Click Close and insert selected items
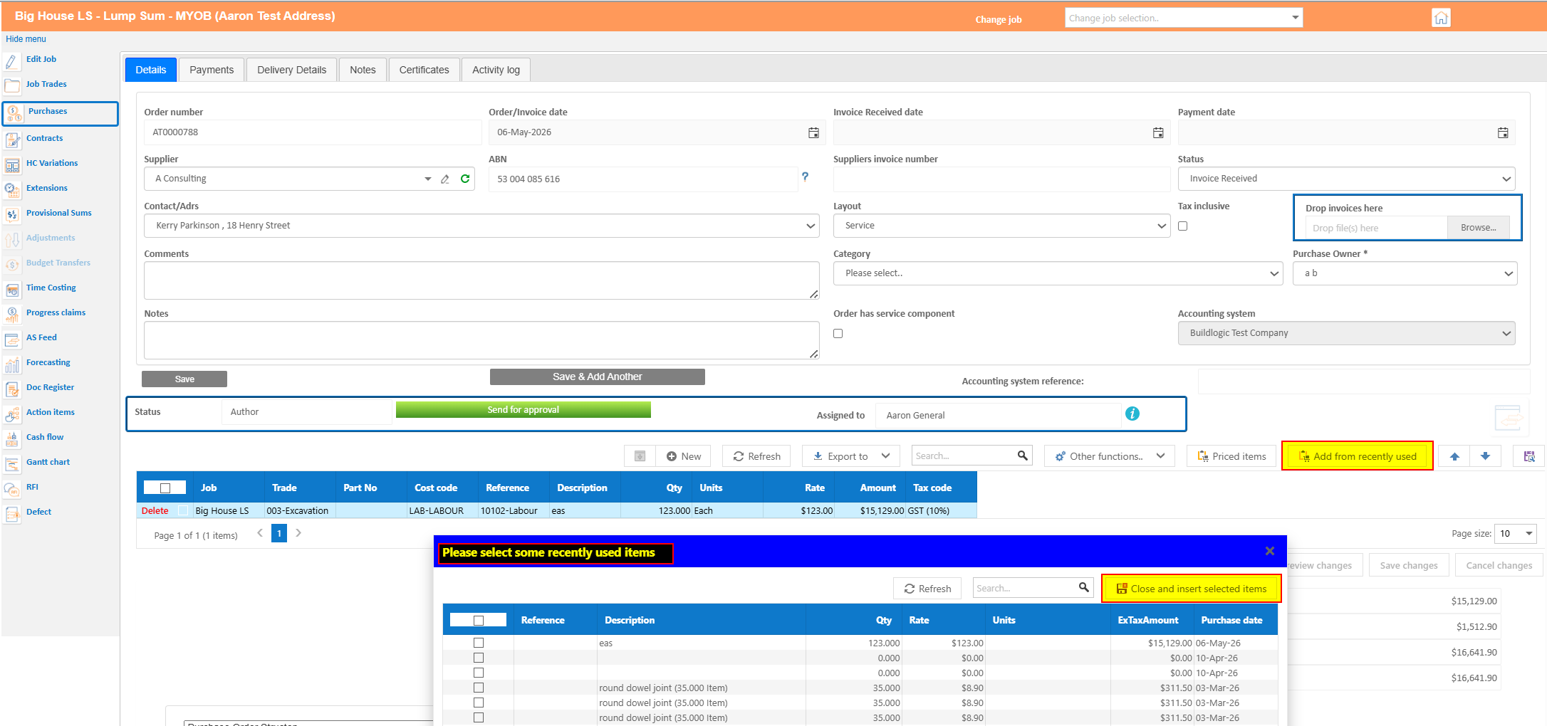This screenshot has width=1547, height=726. 1192,589
